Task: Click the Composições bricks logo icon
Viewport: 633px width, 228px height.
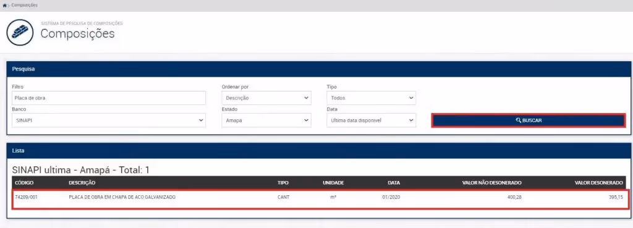Action: 20,33
